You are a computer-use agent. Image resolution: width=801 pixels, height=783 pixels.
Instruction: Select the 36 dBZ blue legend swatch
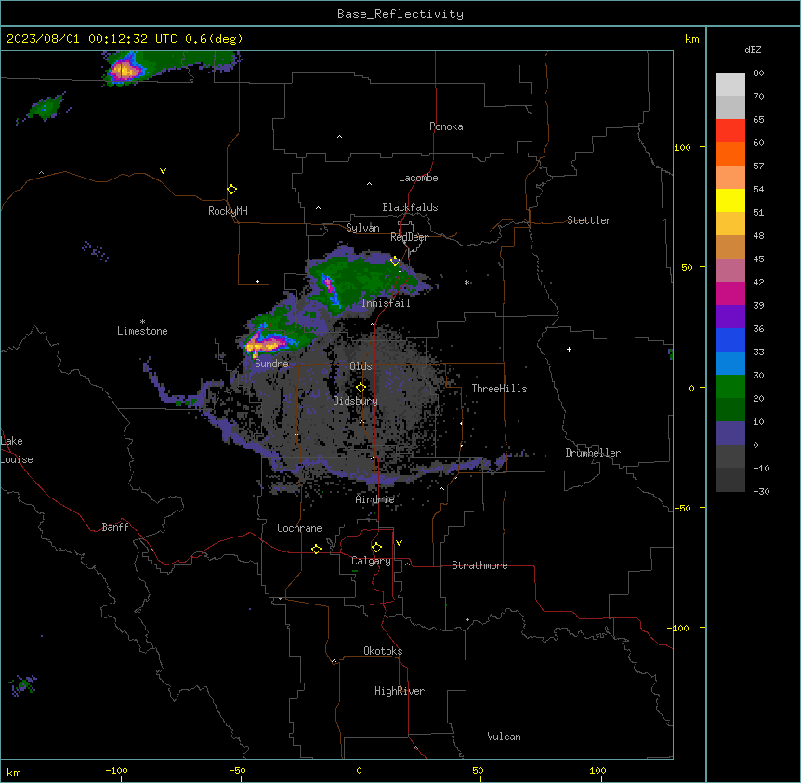coord(730,339)
